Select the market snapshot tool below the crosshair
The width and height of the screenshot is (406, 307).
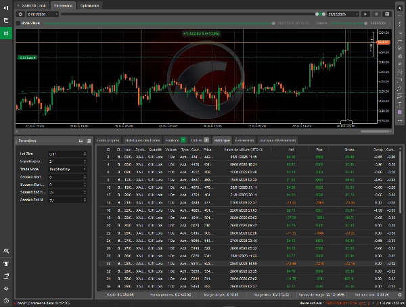[399, 24]
